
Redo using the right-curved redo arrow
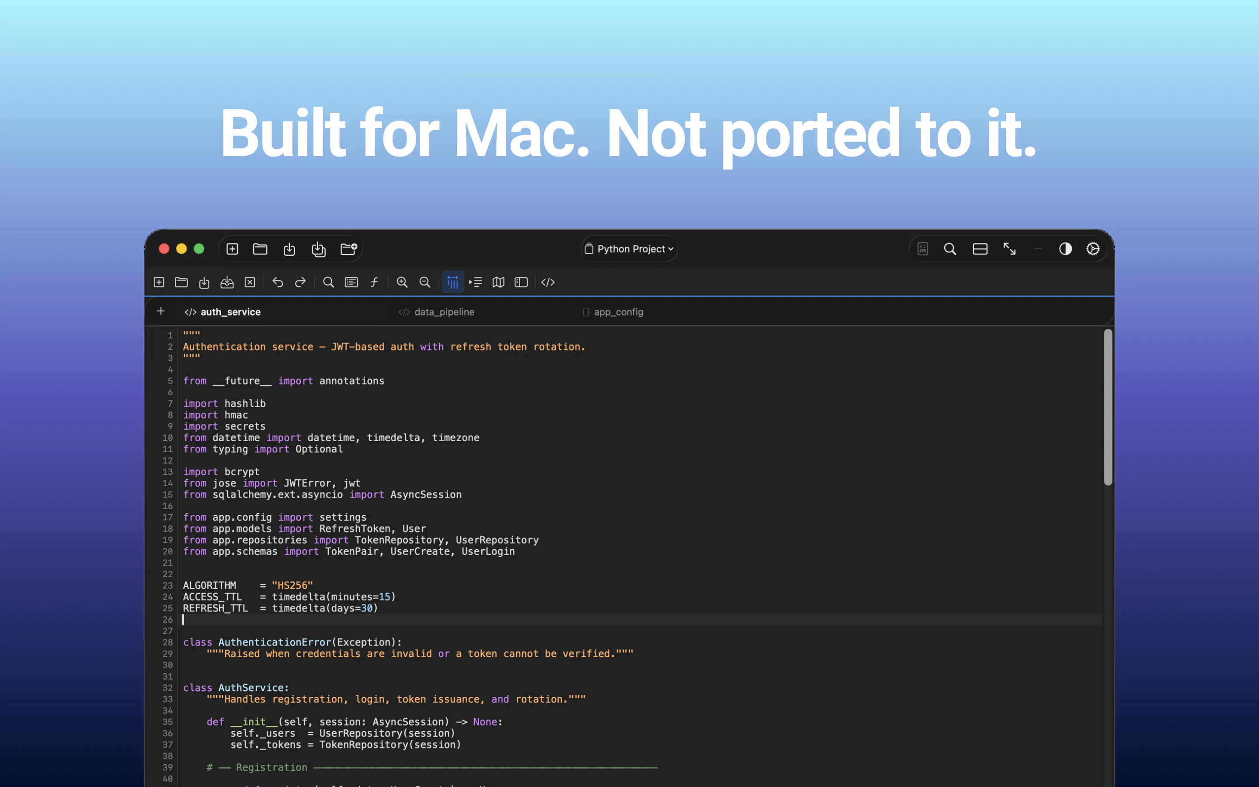(x=301, y=282)
